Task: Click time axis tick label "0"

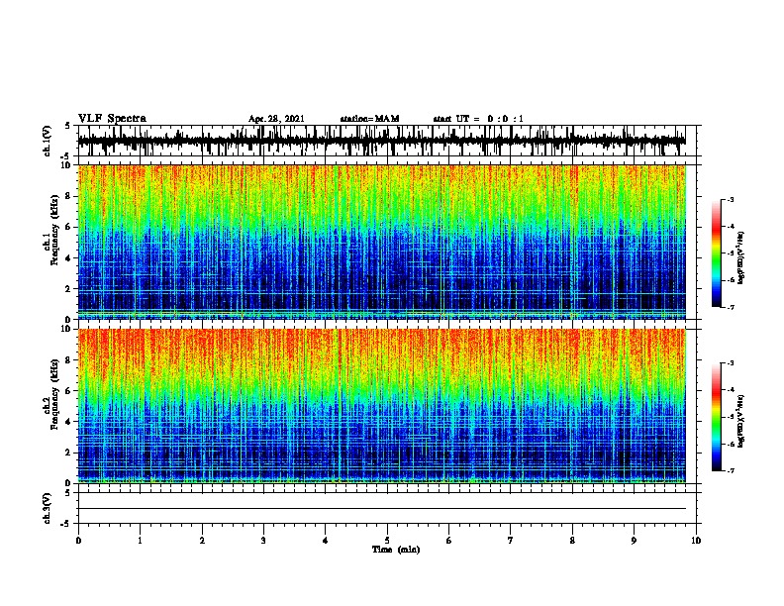Action: click(78, 541)
